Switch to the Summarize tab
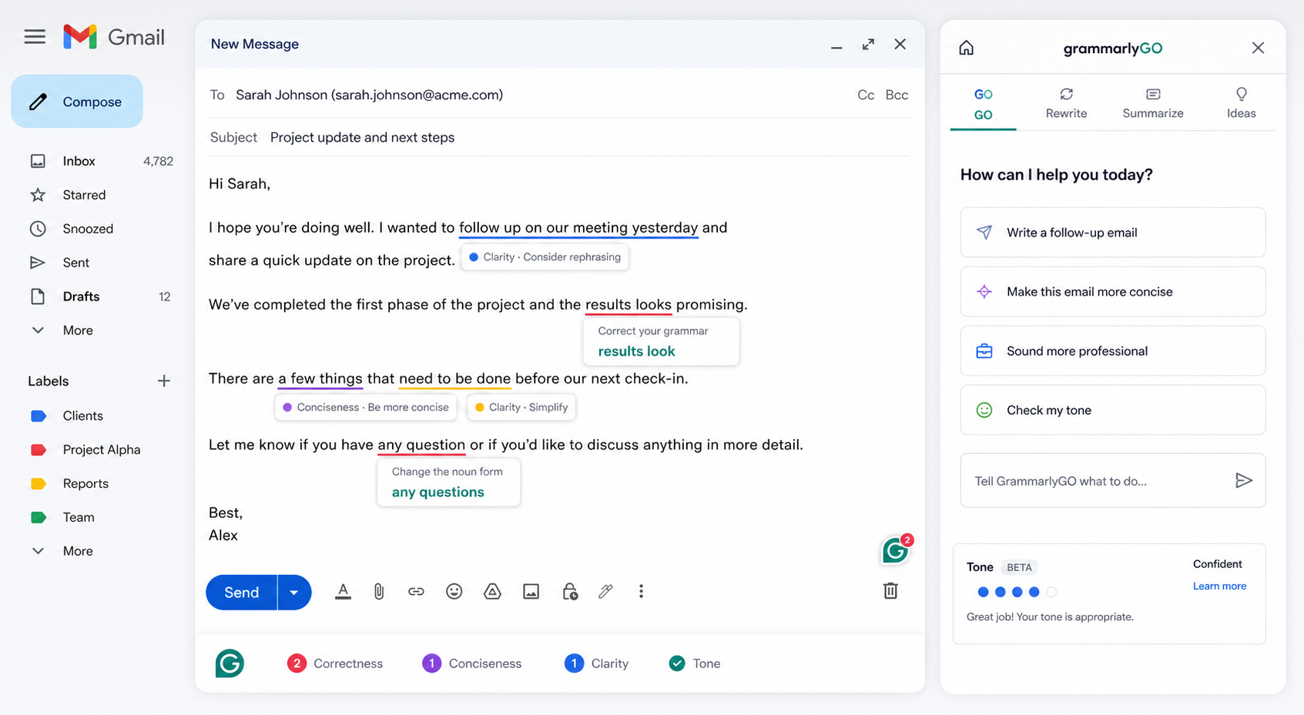Image resolution: width=1304 pixels, height=715 pixels. (1153, 104)
